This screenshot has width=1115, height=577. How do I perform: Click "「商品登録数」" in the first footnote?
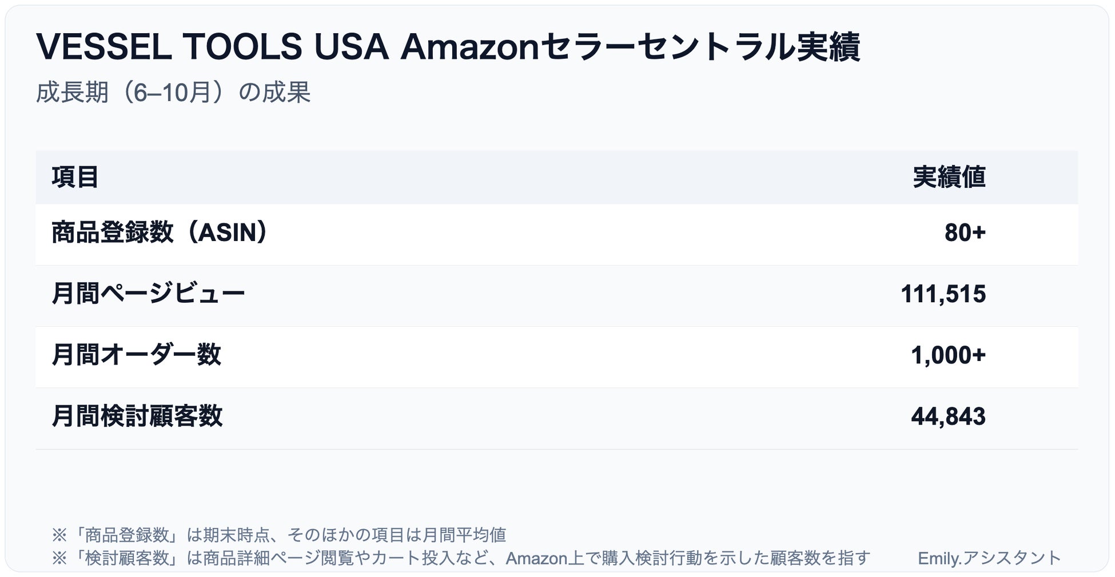click(x=127, y=535)
